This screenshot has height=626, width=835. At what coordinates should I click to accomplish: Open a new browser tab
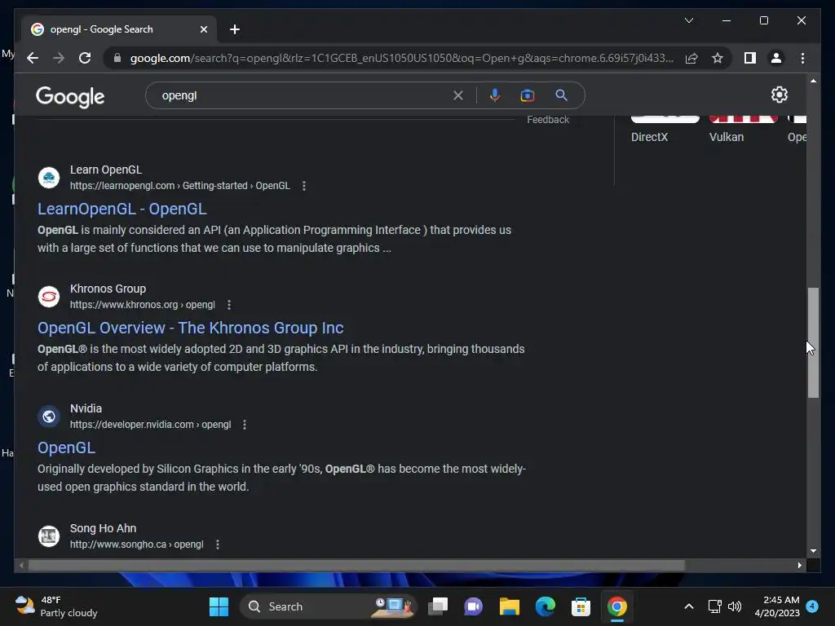pos(235,29)
